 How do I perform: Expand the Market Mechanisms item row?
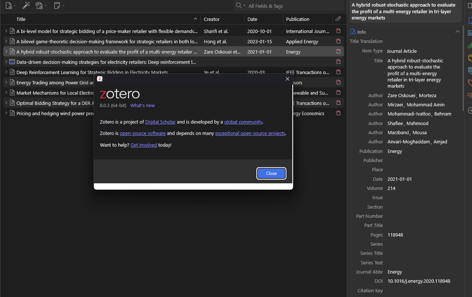tap(6, 93)
